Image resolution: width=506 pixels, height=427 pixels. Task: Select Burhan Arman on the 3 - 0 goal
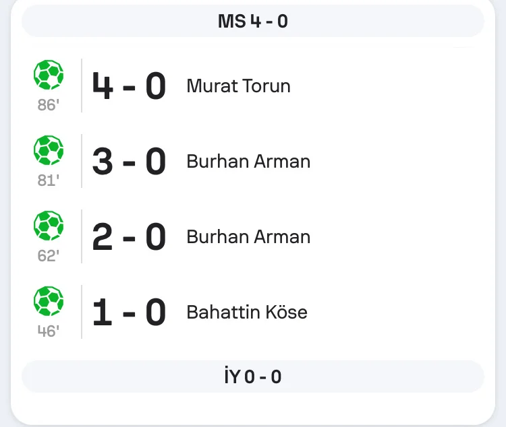tap(248, 162)
